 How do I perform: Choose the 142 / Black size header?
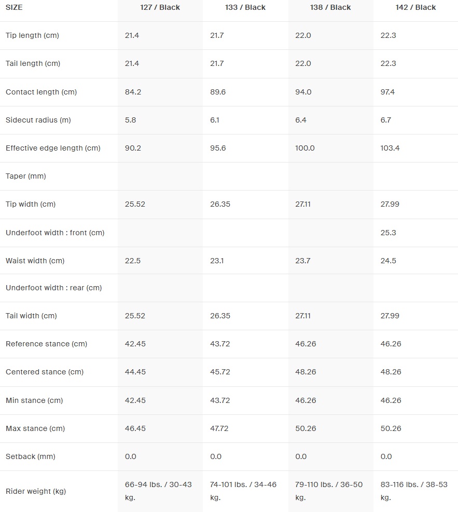pos(415,8)
